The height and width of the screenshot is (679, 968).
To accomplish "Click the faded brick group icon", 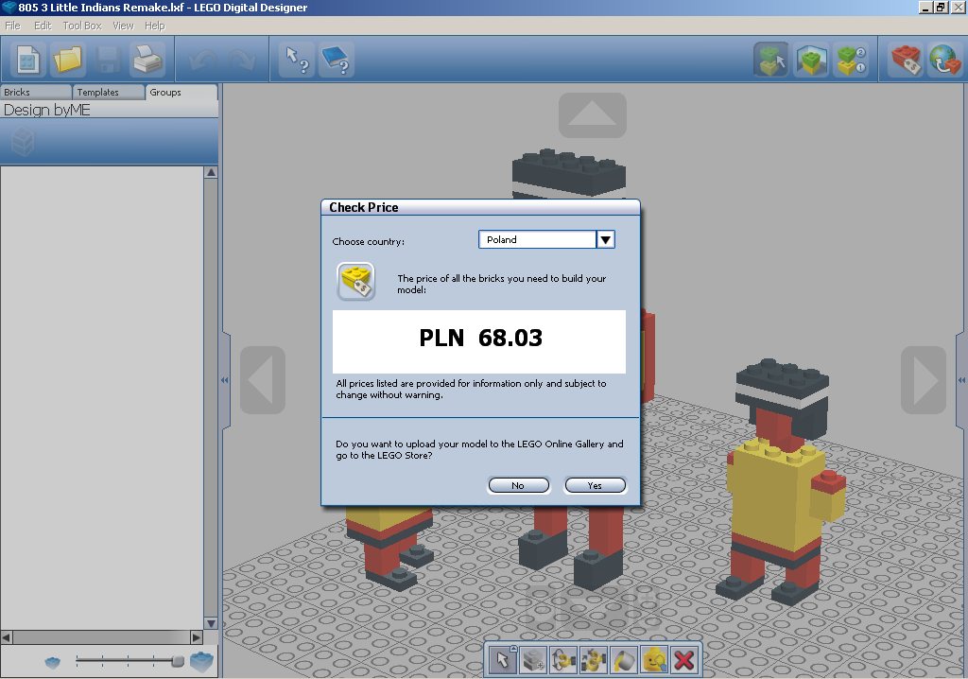I will tap(23, 142).
